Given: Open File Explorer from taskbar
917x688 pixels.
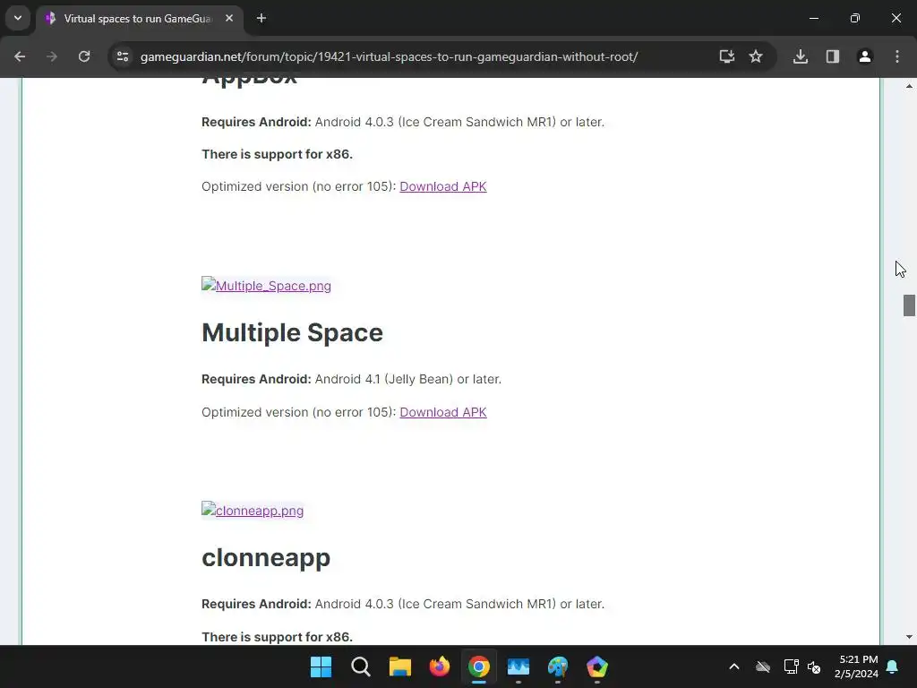Looking at the screenshot, I should click(400, 666).
